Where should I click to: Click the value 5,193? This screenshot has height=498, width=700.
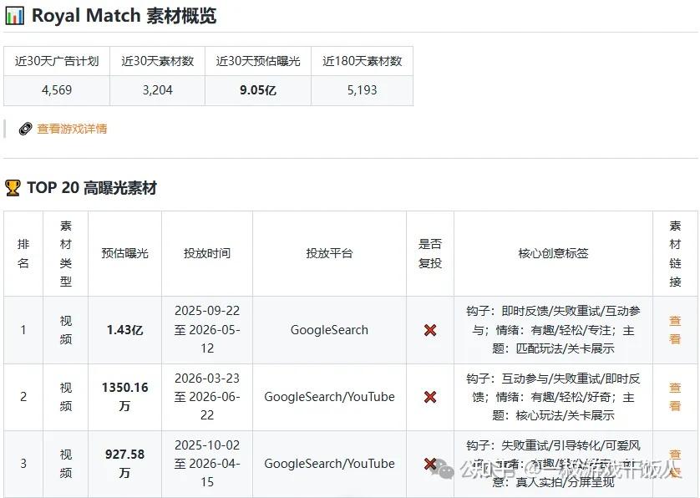362,90
